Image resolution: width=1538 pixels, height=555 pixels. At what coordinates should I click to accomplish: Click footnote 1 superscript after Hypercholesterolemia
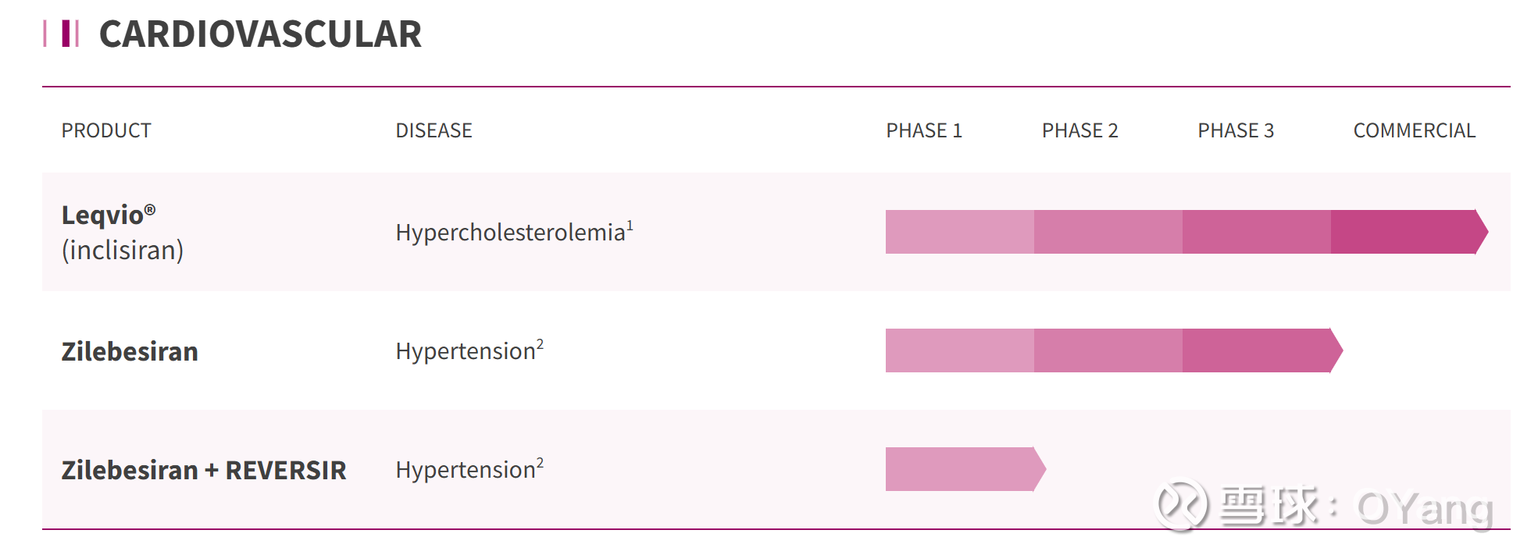(x=630, y=225)
